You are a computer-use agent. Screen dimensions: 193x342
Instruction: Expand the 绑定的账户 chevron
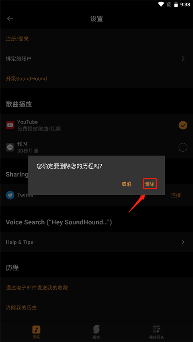[183, 59]
